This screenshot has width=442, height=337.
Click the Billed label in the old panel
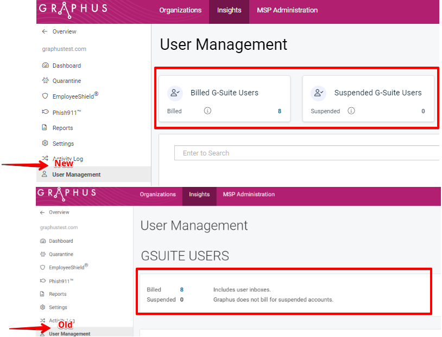click(x=154, y=289)
